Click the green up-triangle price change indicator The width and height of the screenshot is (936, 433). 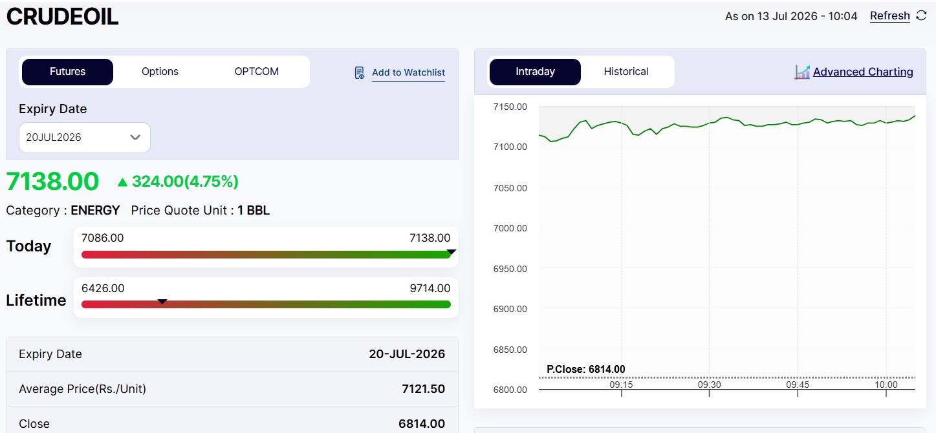(x=122, y=182)
